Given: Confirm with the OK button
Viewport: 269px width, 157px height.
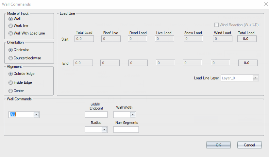Looking at the screenshot, I should (218, 145).
